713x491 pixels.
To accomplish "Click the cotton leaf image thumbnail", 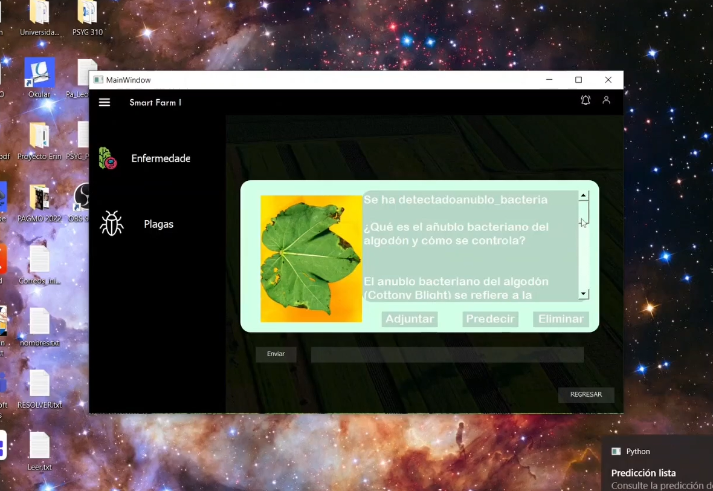I will tap(311, 259).
